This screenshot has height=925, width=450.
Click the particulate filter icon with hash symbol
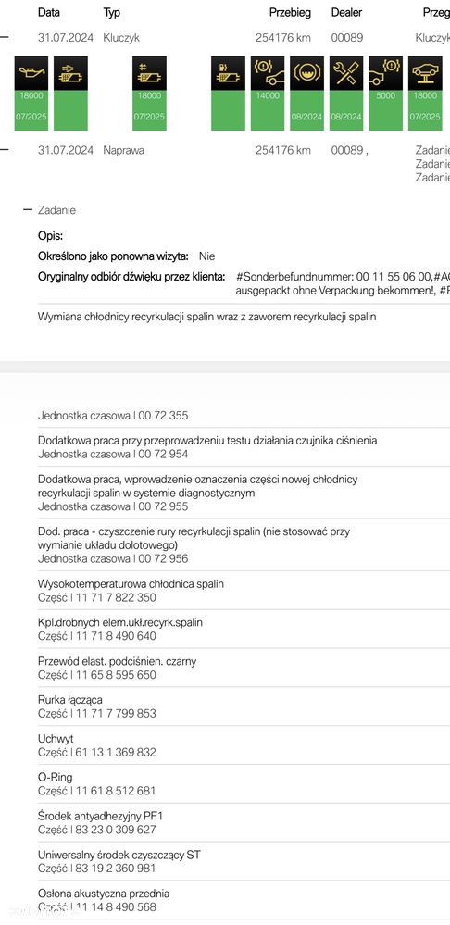pos(149,73)
